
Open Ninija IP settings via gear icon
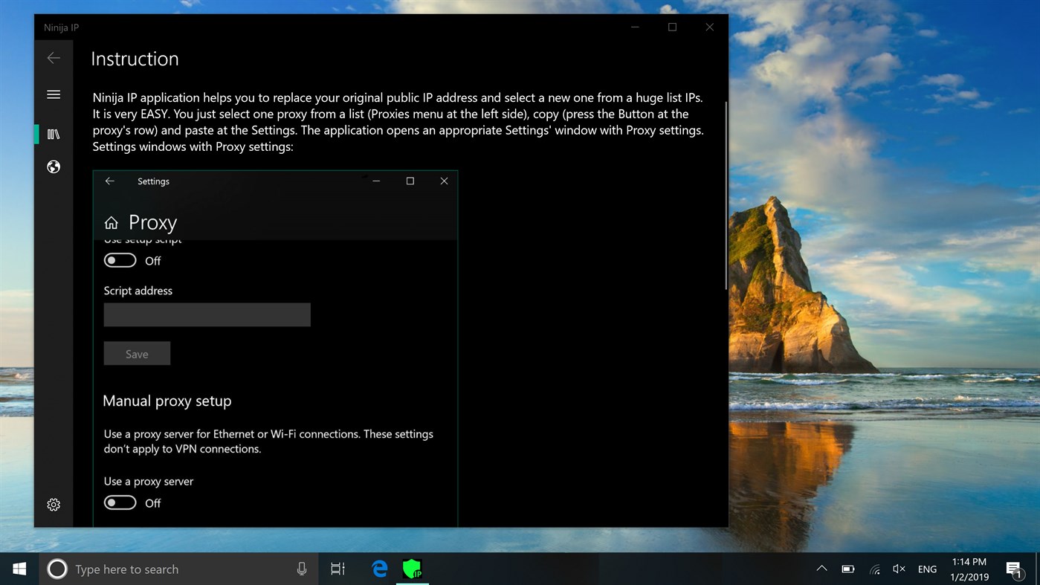(x=53, y=504)
